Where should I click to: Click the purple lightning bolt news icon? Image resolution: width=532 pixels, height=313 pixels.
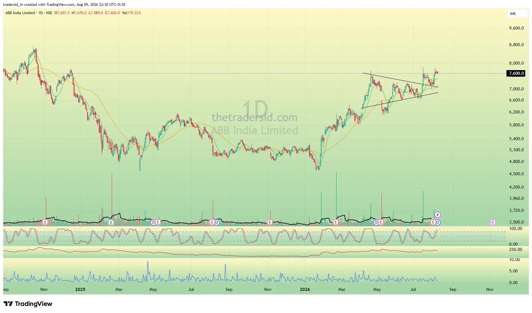point(437,215)
